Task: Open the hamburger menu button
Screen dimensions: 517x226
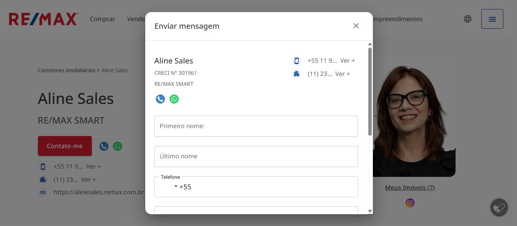Action: point(492,19)
